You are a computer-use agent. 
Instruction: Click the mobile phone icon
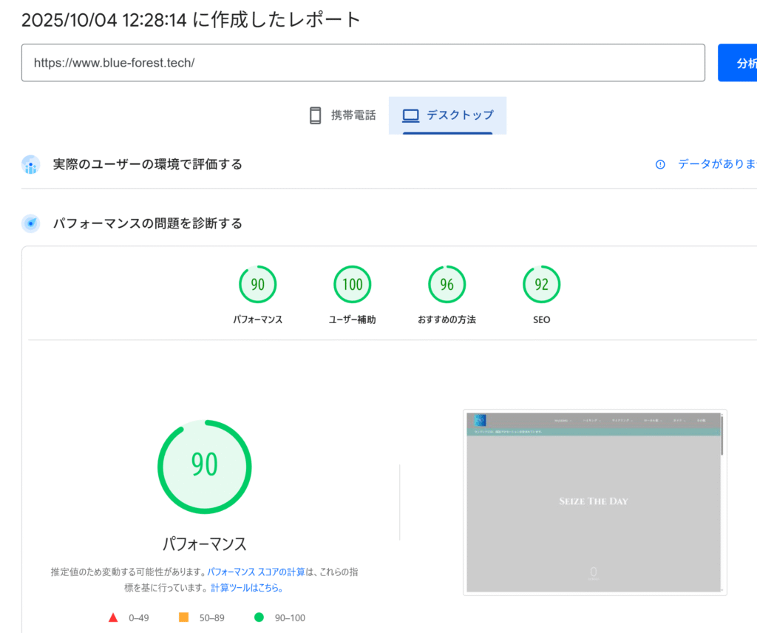point(316,115)
